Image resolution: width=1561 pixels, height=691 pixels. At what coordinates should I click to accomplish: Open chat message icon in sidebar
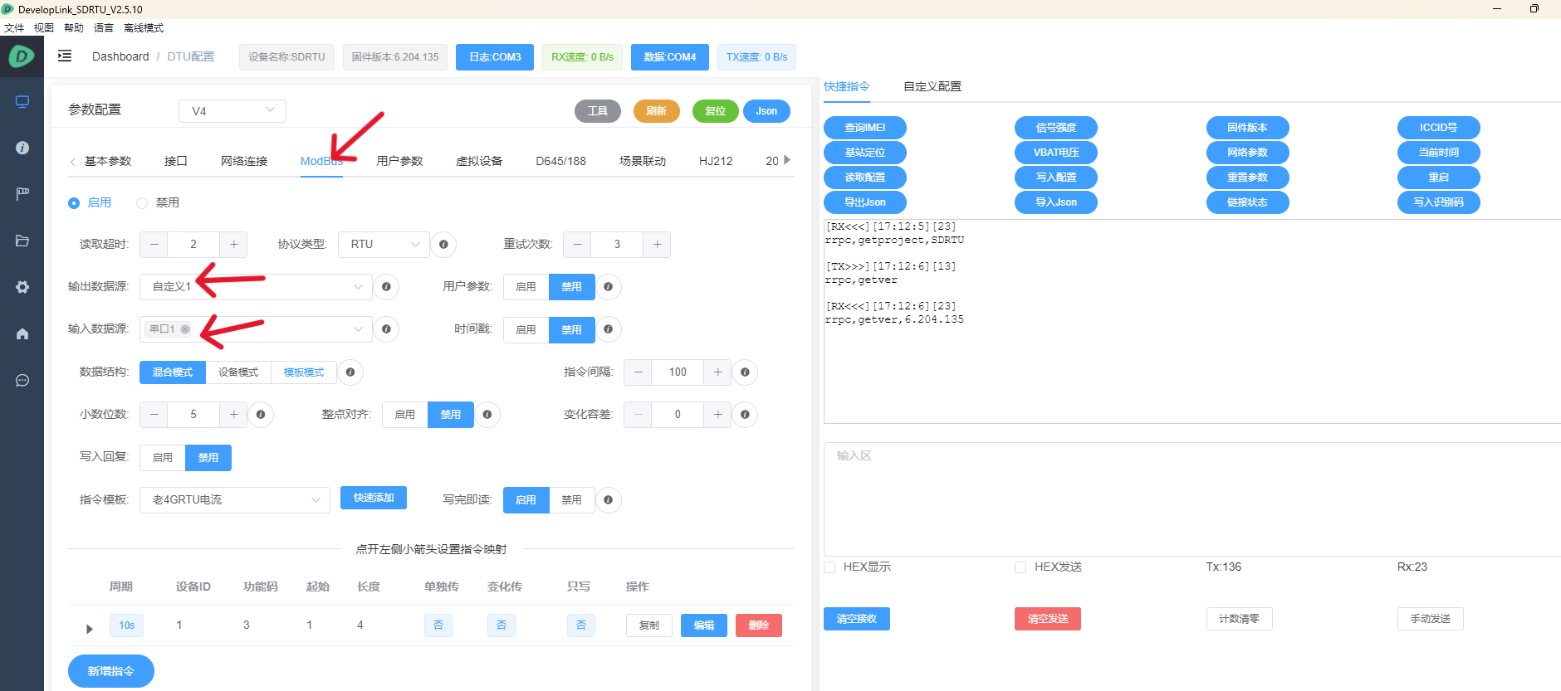22,380
